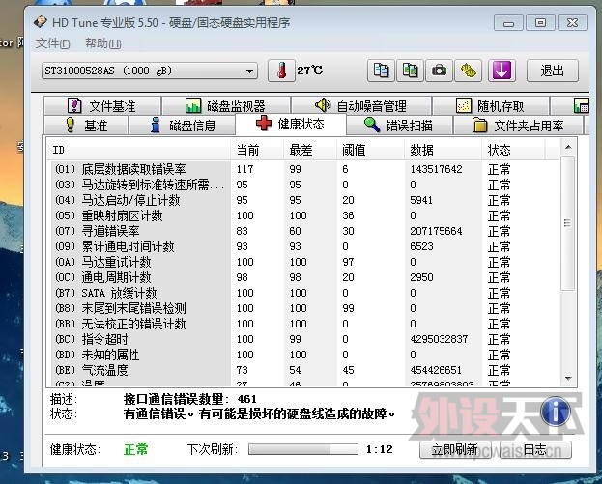This screenshot has width=602, height=484.
Task: Click the 最差 column header
Action: [310, 150]
